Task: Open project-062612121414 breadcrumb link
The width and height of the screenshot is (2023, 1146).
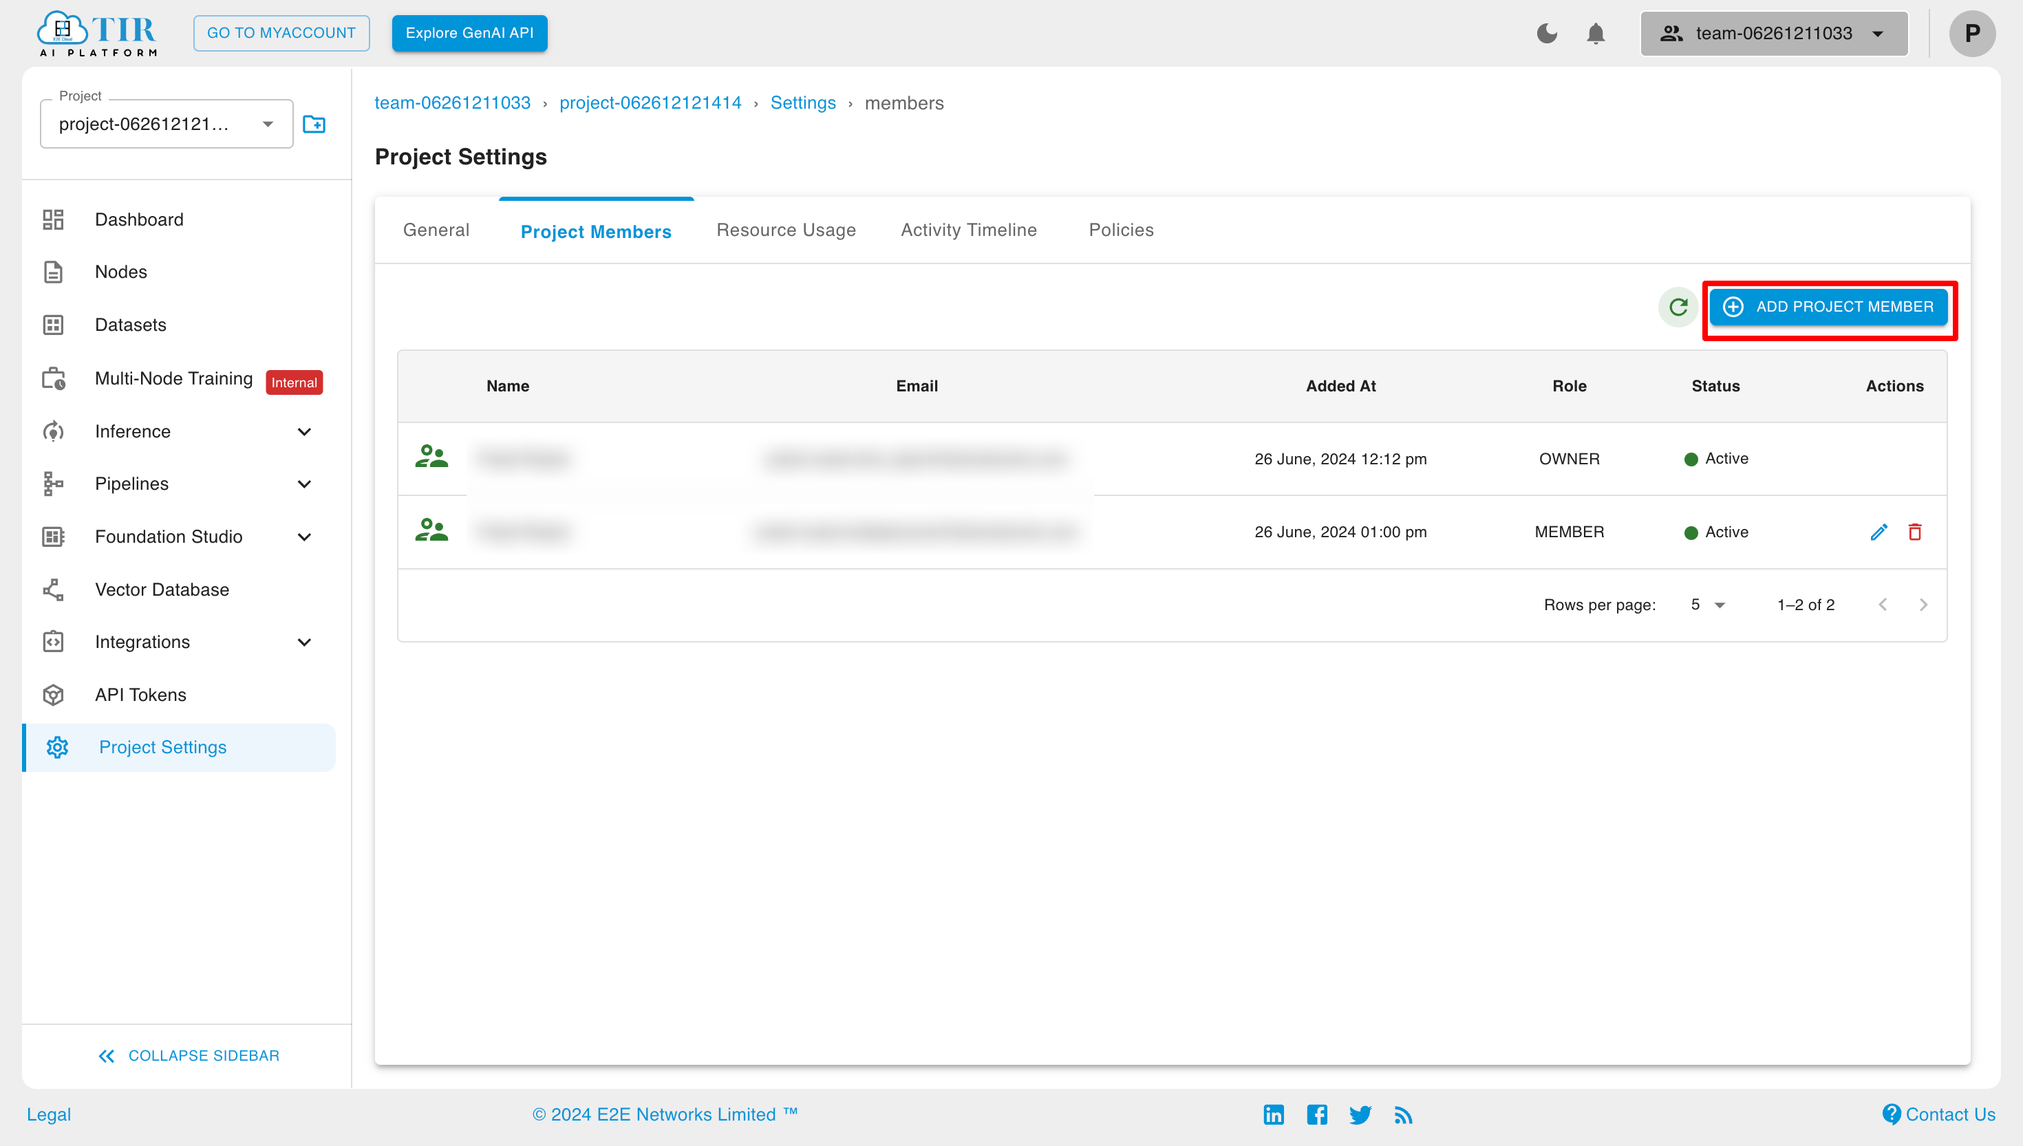Action: (x=650, y=103)
